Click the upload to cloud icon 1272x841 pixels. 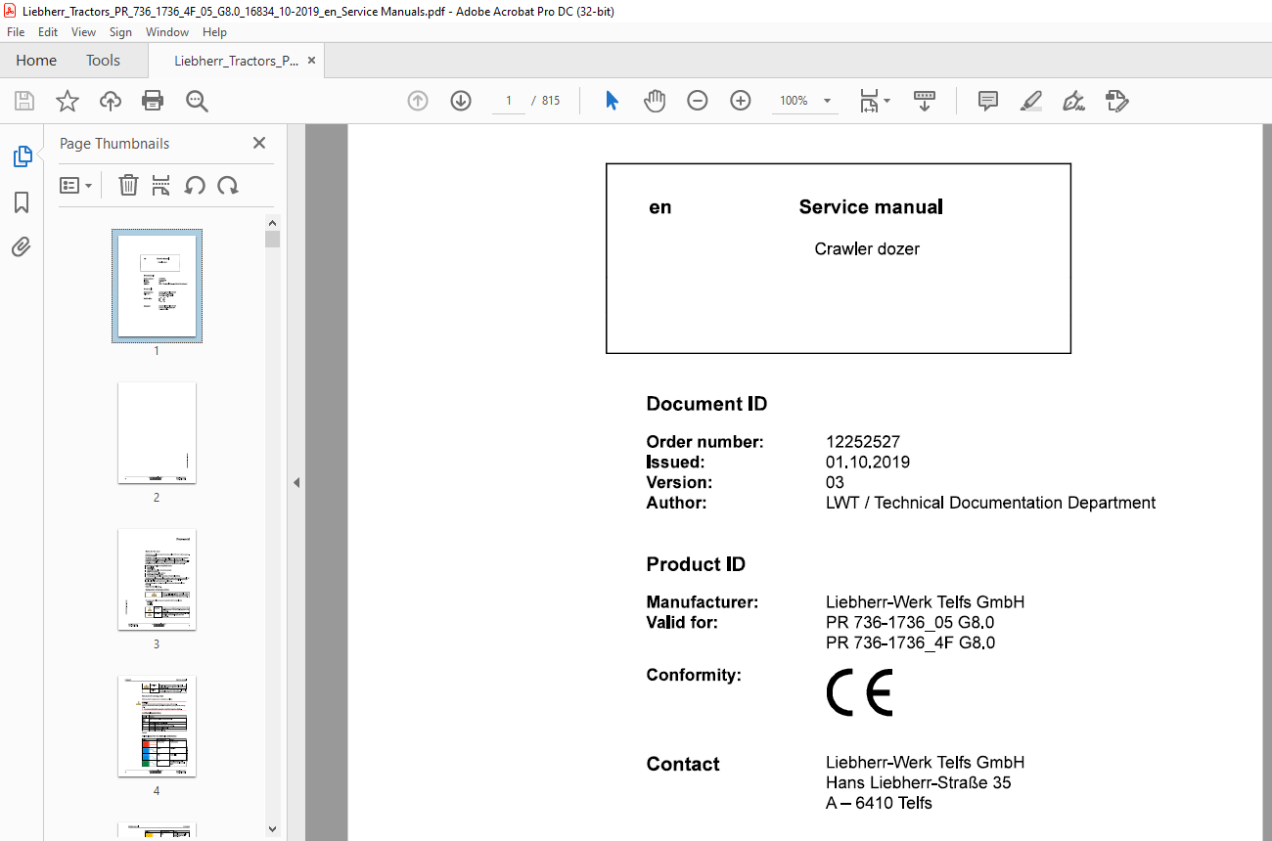tap(111, 101)
